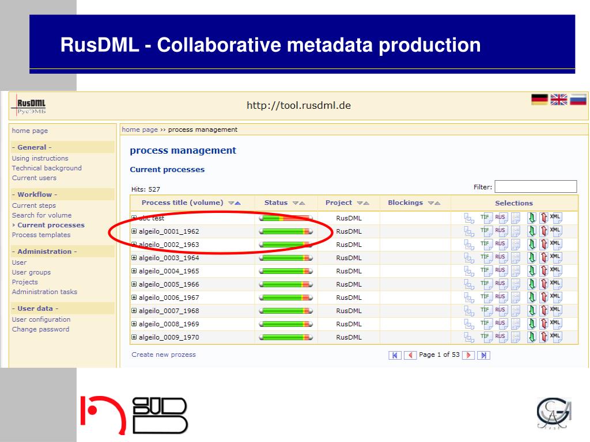Image resolution: width=590 pixels, height=442 pixels.
Task: Click the red up arrow for algeilo_0009_1970
Action: pyautogui.click(x=544, y=337)
